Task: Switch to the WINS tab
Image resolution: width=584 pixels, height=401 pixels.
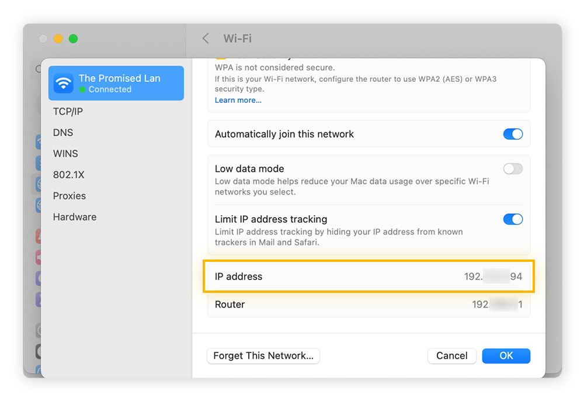Action: tap(65, 153)
